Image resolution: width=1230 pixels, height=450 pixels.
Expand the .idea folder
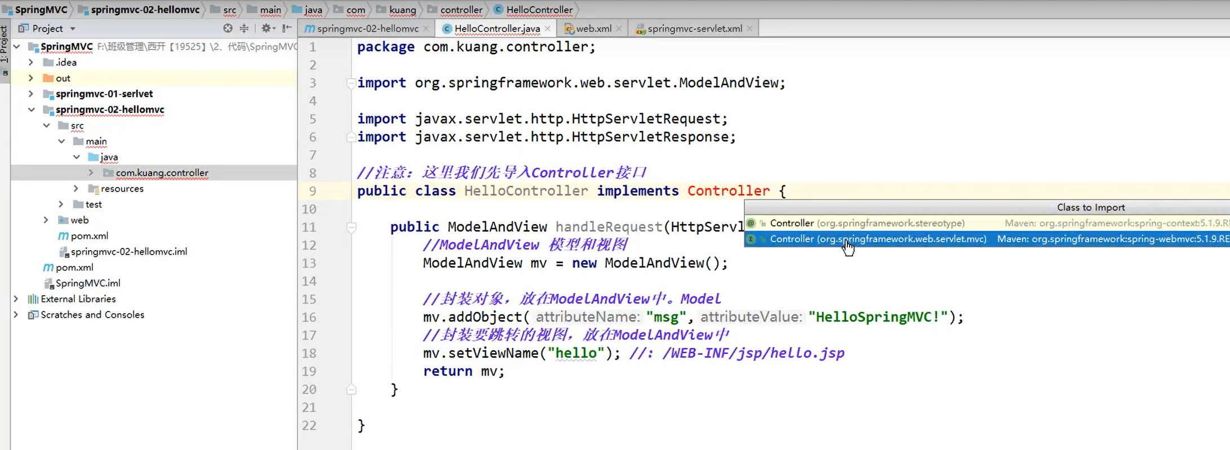(32, 63)
